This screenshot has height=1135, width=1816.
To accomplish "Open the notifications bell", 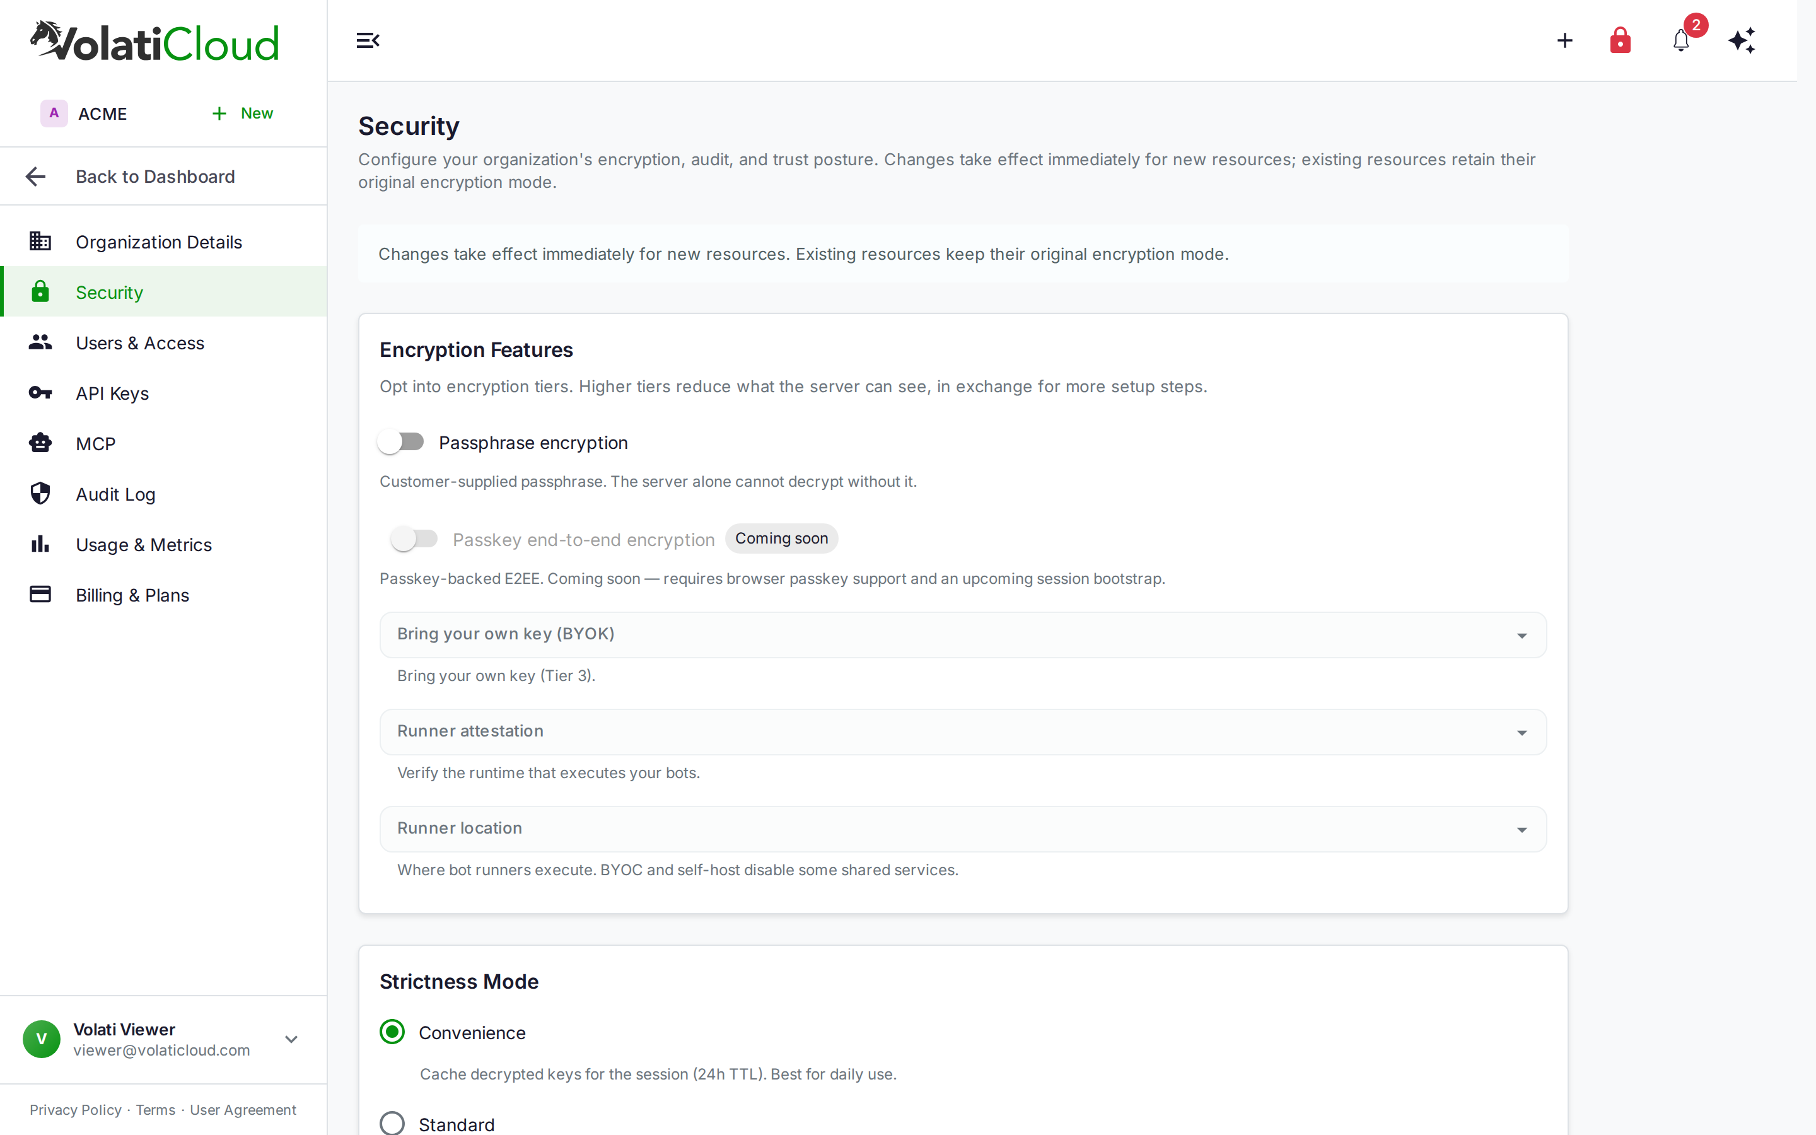I will click(1681, 40).
